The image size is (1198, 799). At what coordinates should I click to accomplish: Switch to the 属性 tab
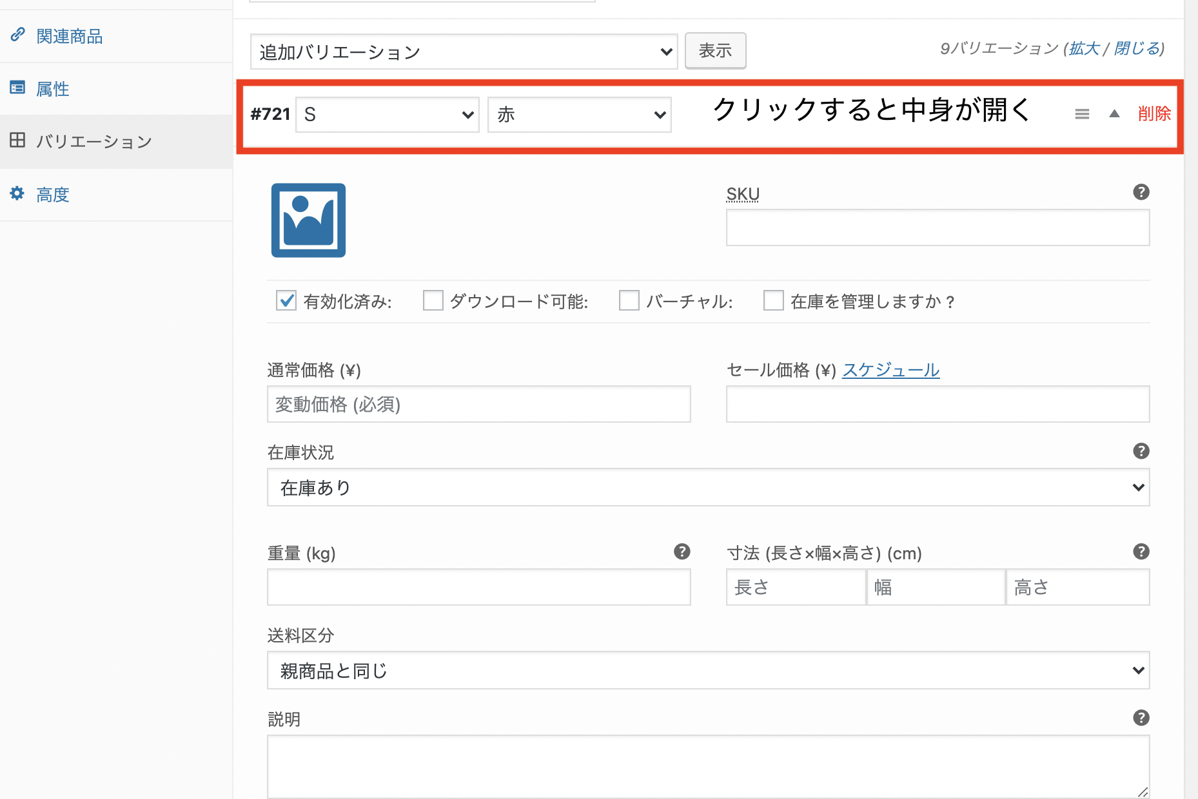click(x=53, y=89)
